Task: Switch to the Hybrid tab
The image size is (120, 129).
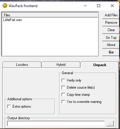Action: (61, 65)
